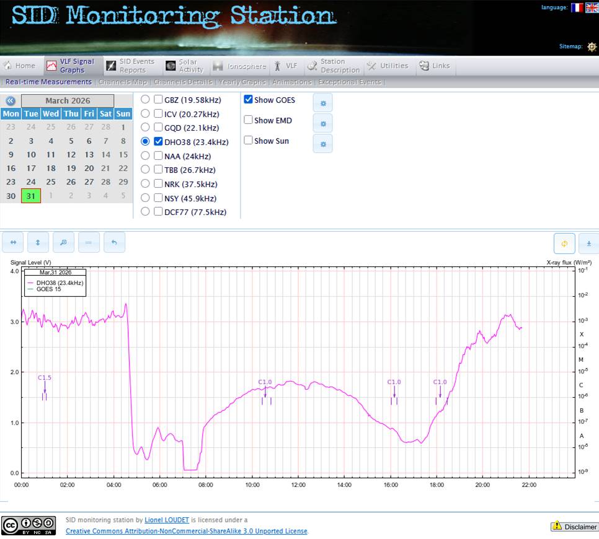Open settings gear next to Show EMD
The image size is (599, 539).
322,123
